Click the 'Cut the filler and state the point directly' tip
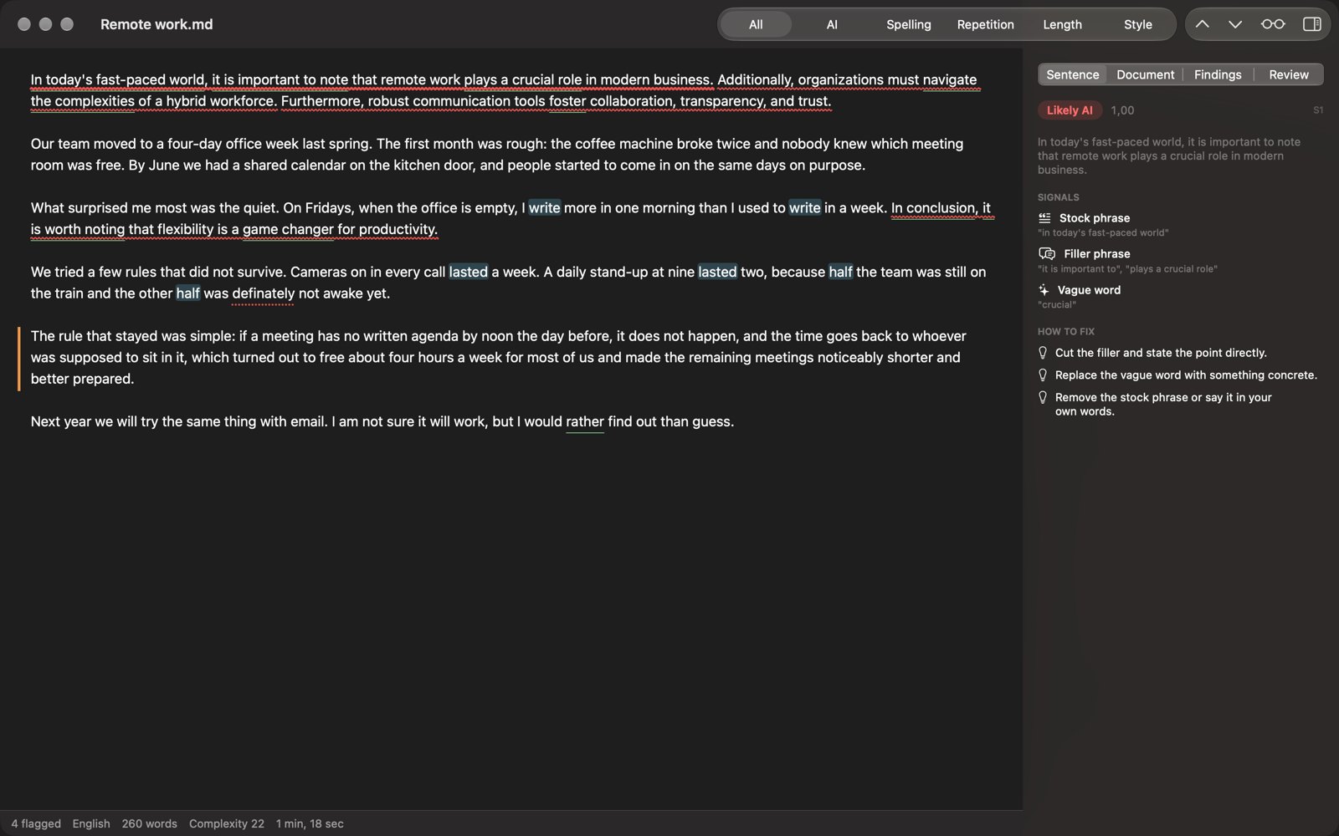This screenshot has height=836, width=1339. click(1161, 353)
